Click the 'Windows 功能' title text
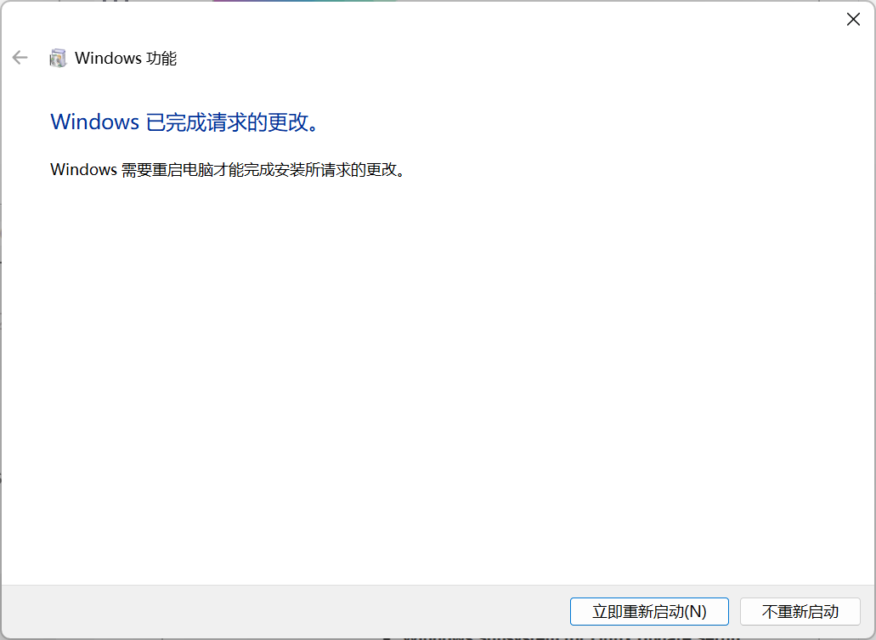 tap(126, 58)
